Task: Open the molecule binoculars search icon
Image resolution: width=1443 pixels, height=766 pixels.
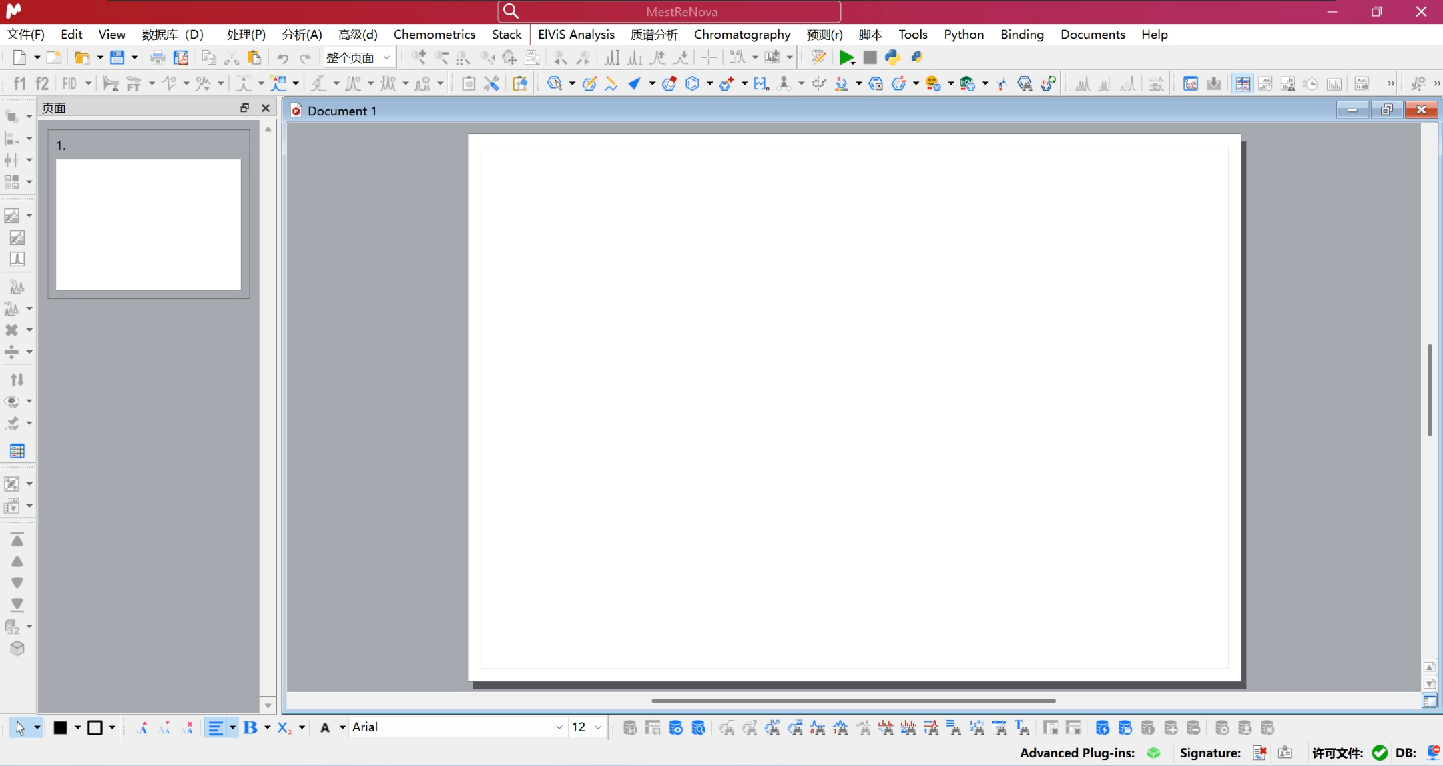Action: pyautogui.click(x=1025, y=83)
